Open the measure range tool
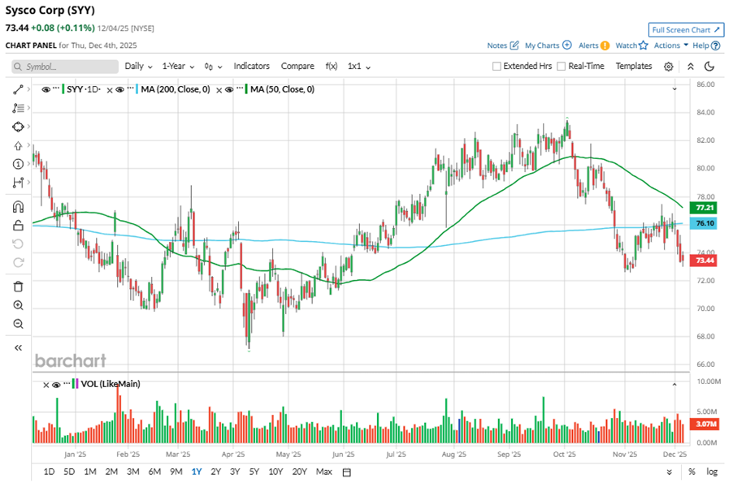This screenshot has height=487, width=733. point(18,183)
